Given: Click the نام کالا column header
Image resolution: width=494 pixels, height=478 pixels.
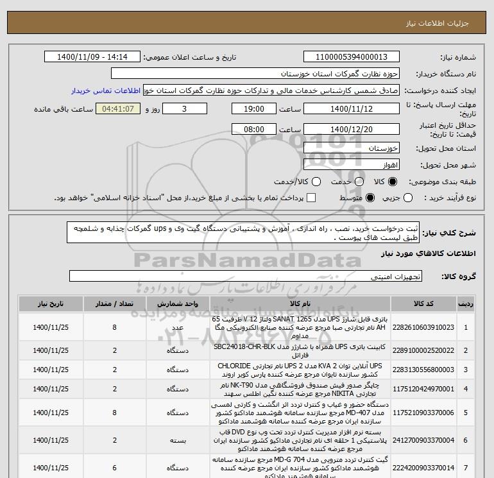Looking at the screenshot, I should 300,303.
